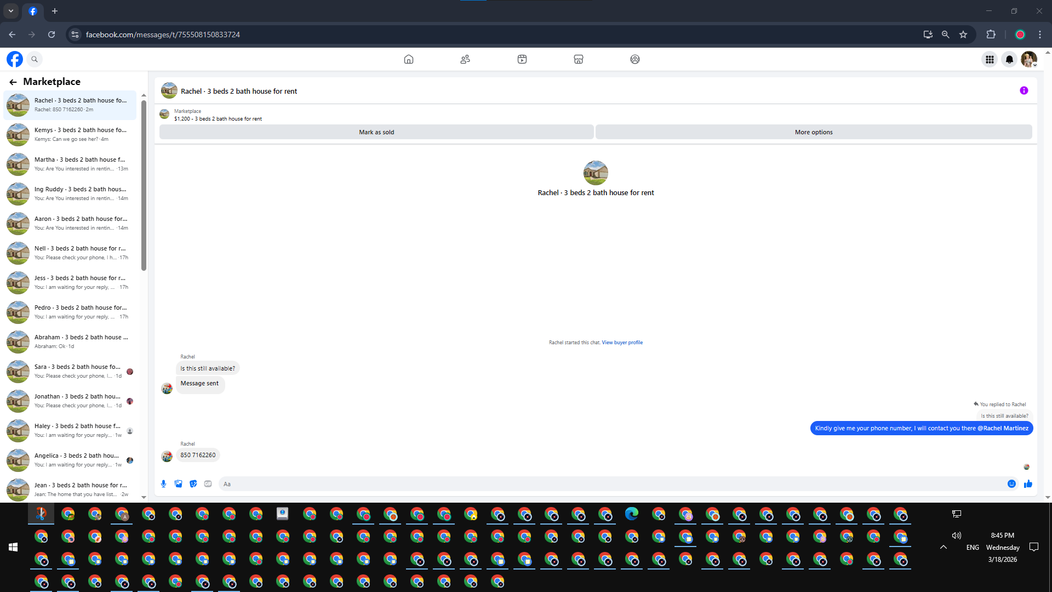Show hidden system tray icons chevron

point(944,547)
